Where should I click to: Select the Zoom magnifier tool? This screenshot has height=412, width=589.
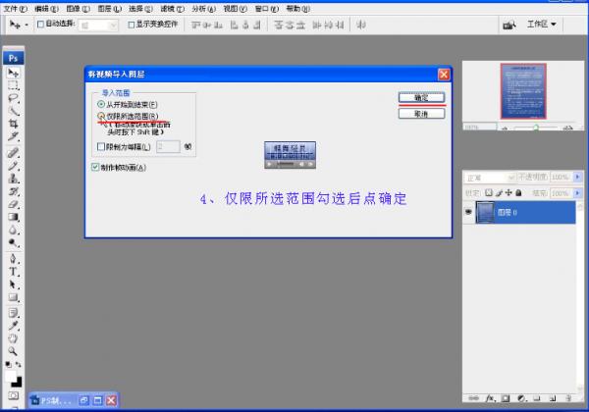coord(13,351)
